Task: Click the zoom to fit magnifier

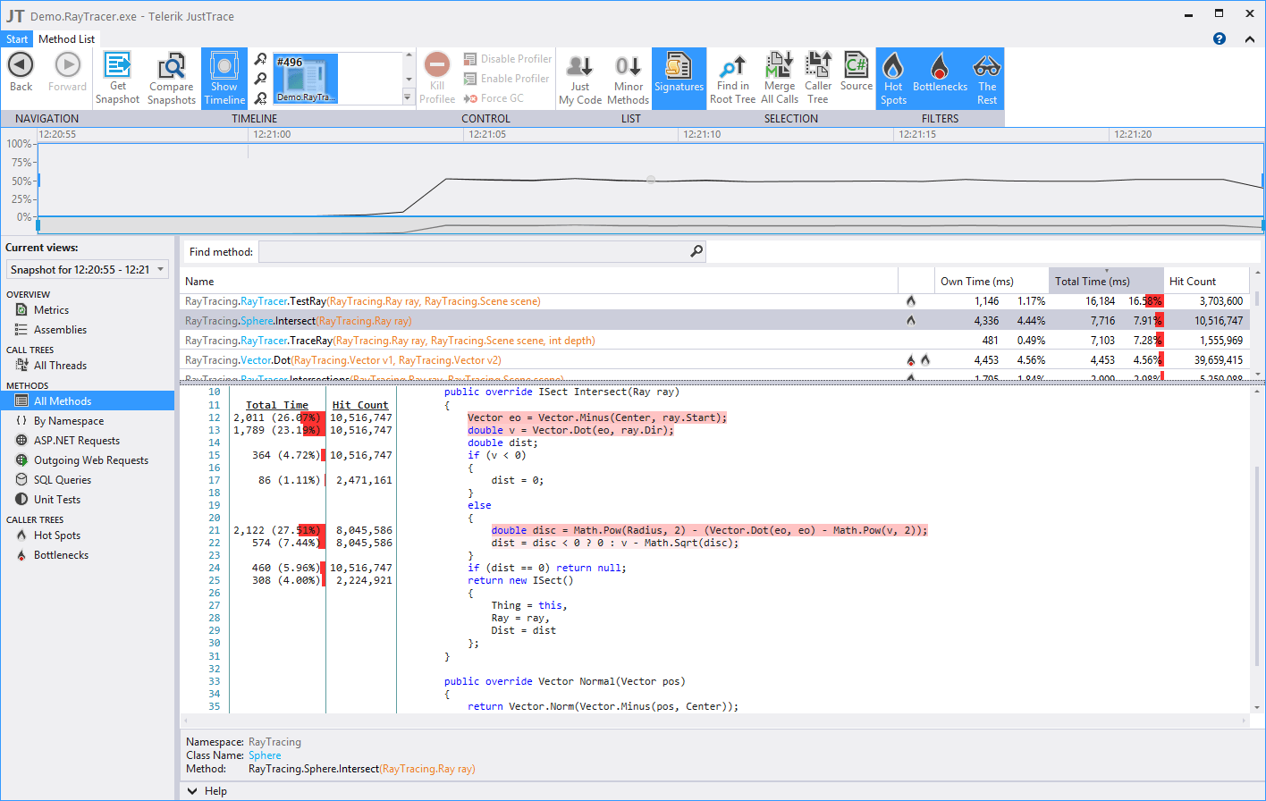Action: pyautogui.click(x=261, y=98)
